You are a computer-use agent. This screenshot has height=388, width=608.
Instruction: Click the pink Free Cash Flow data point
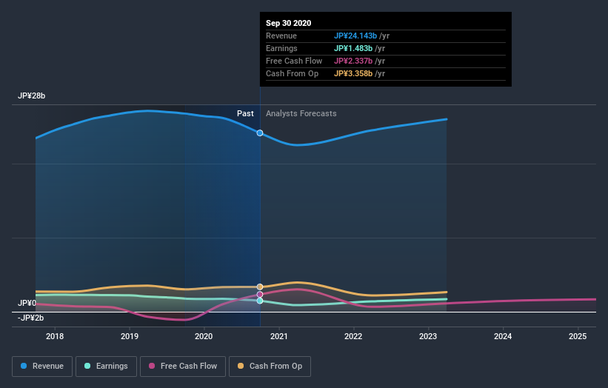coord(260,295)
